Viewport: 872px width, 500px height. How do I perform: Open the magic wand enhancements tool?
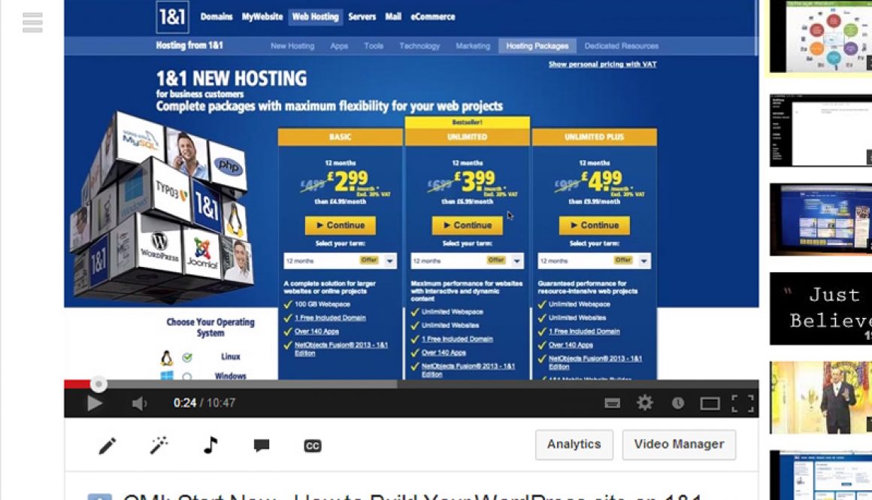(x=159, y=446)
